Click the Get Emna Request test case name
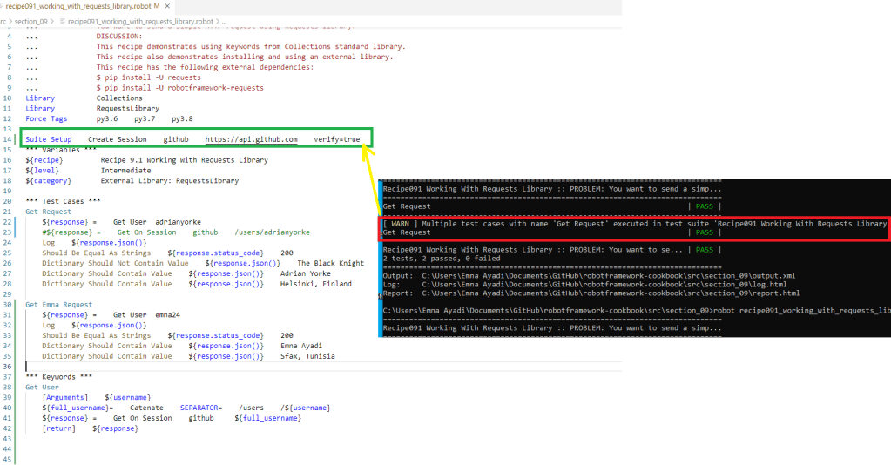891x465 pixels. 58,305
